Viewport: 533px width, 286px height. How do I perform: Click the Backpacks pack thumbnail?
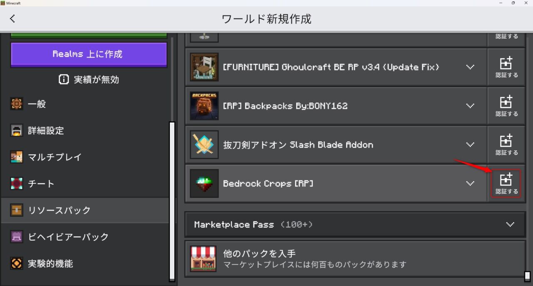[204, 106]
